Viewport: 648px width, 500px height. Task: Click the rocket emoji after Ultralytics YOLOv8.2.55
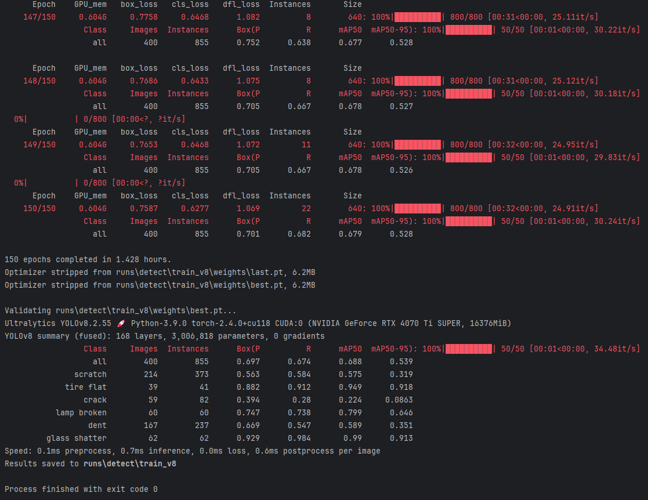coord(121,323)
